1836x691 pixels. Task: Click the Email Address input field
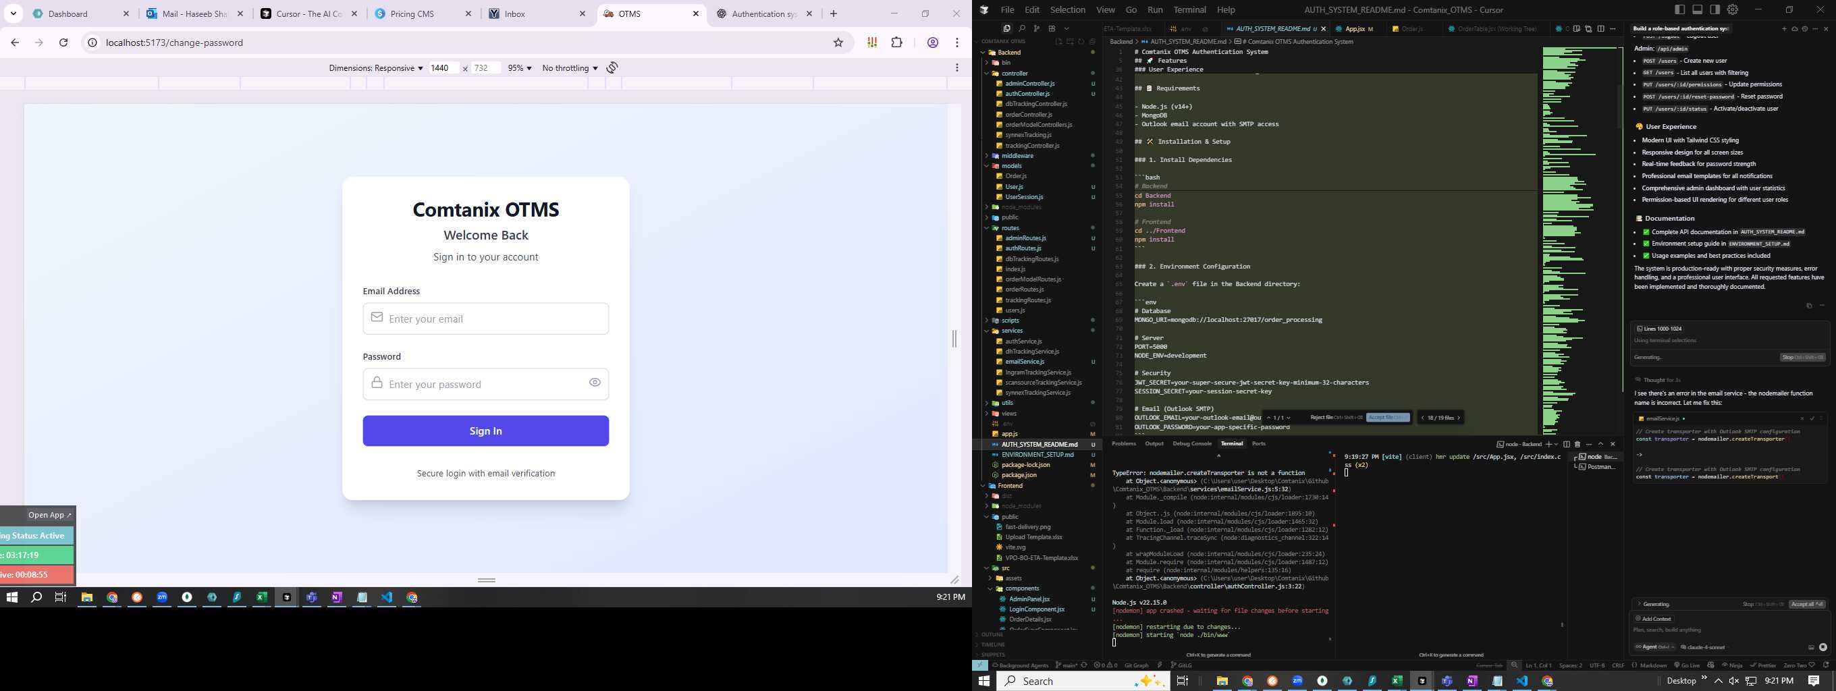click(x=485, y=319)
